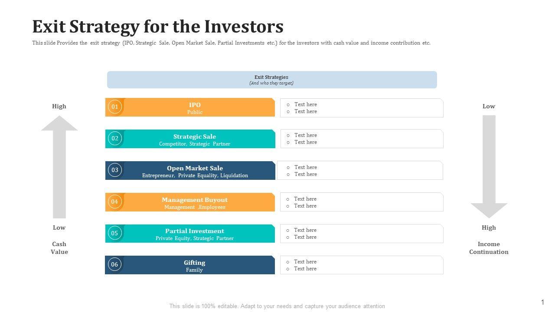Click the Open Market Sale banner title
The image size is (555, 312).
coord(195,168)
